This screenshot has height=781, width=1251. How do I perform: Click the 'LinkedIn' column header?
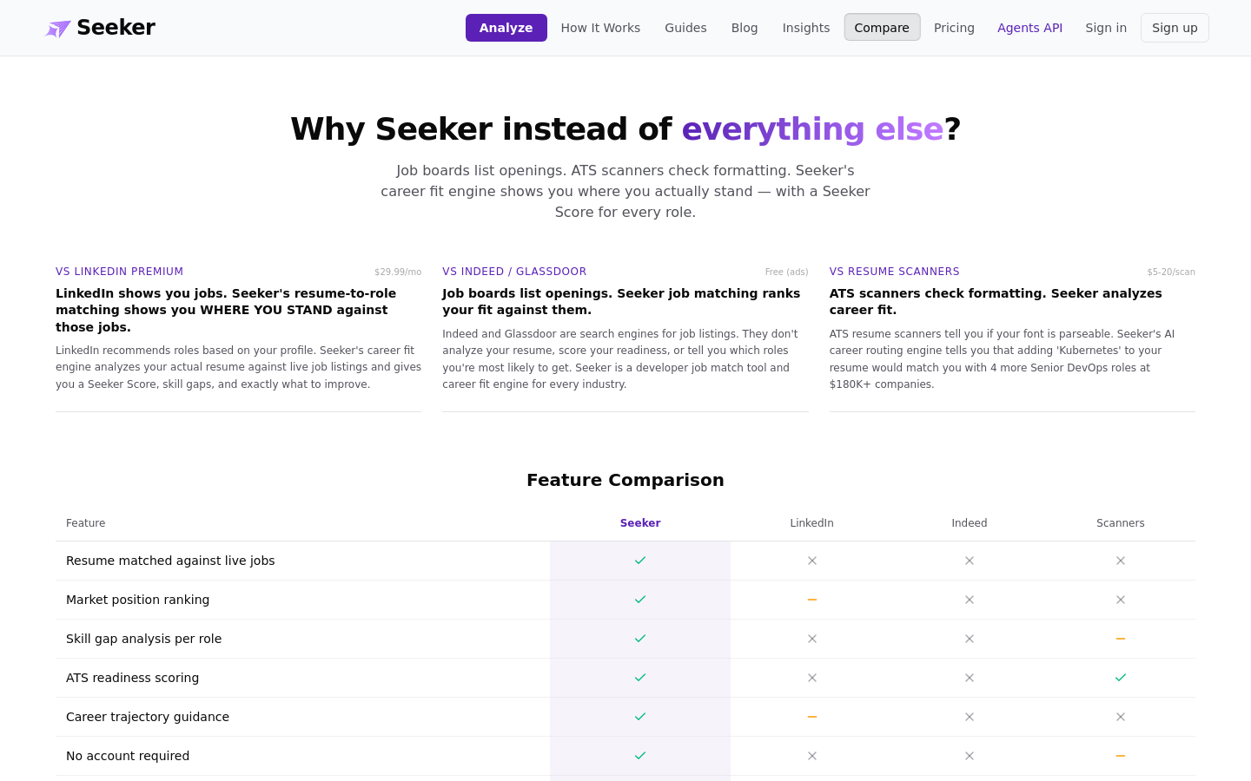point(812,523)
